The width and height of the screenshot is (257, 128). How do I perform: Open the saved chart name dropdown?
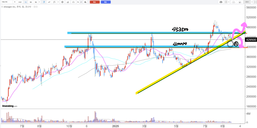(252, 2)
